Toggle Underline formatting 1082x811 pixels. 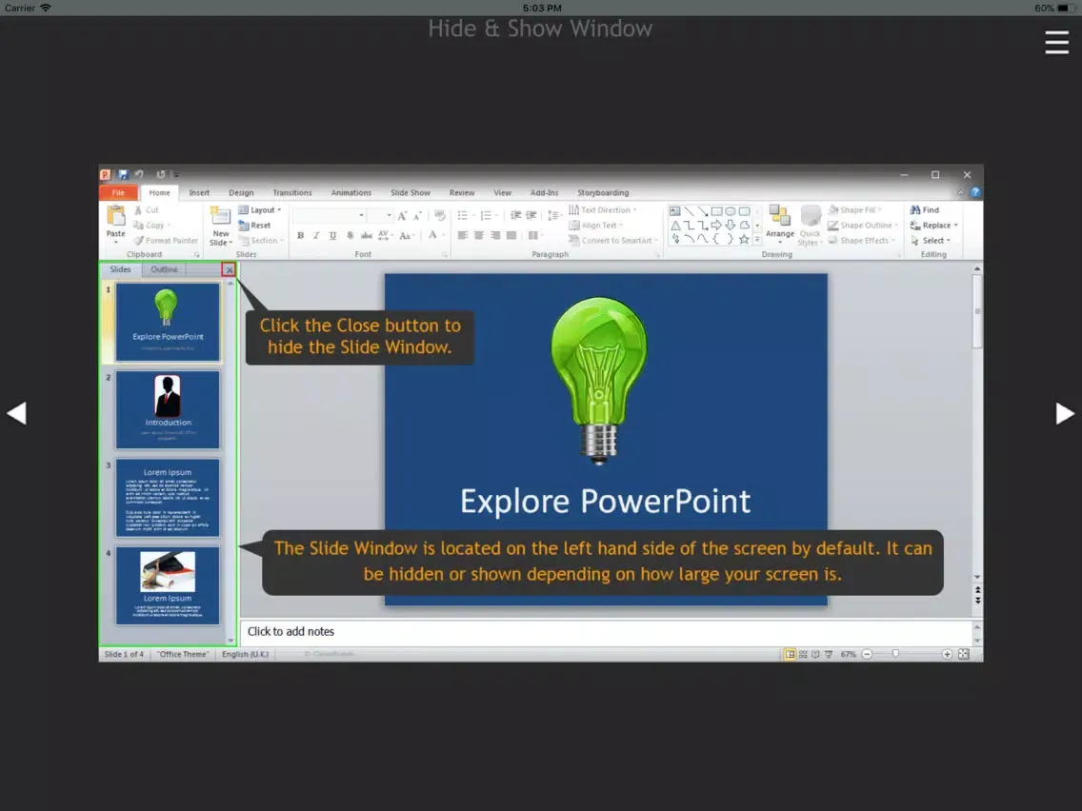(332, 235)
